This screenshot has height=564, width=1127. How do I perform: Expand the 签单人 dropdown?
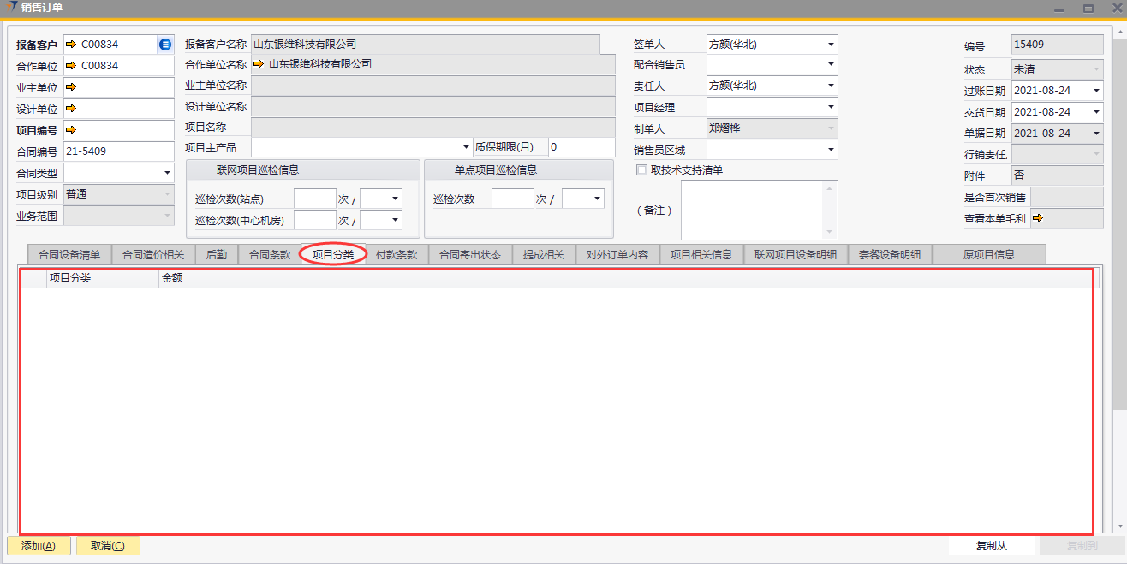[x=830, y=45]
